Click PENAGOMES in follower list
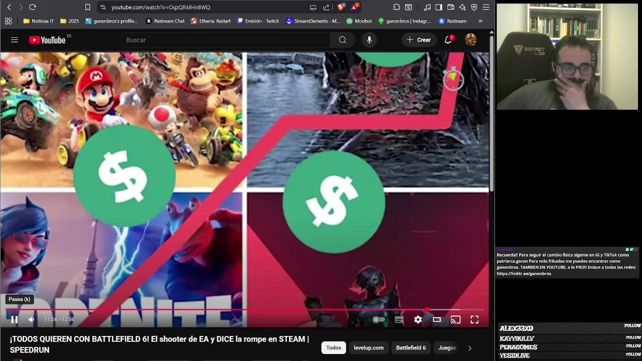Viewport: 642px width, 361px height. point(518,347)
